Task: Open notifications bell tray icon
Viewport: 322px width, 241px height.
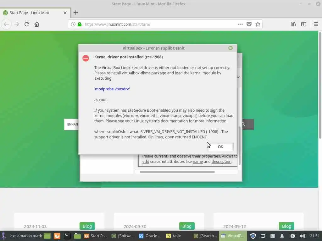Action: coord(282,236)
